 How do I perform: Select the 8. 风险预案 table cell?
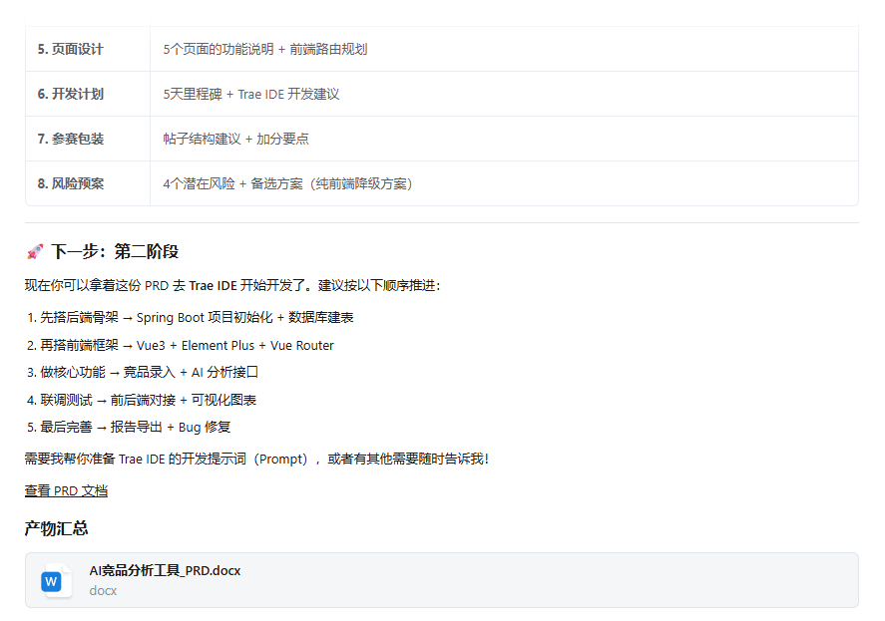coord(71,183)
